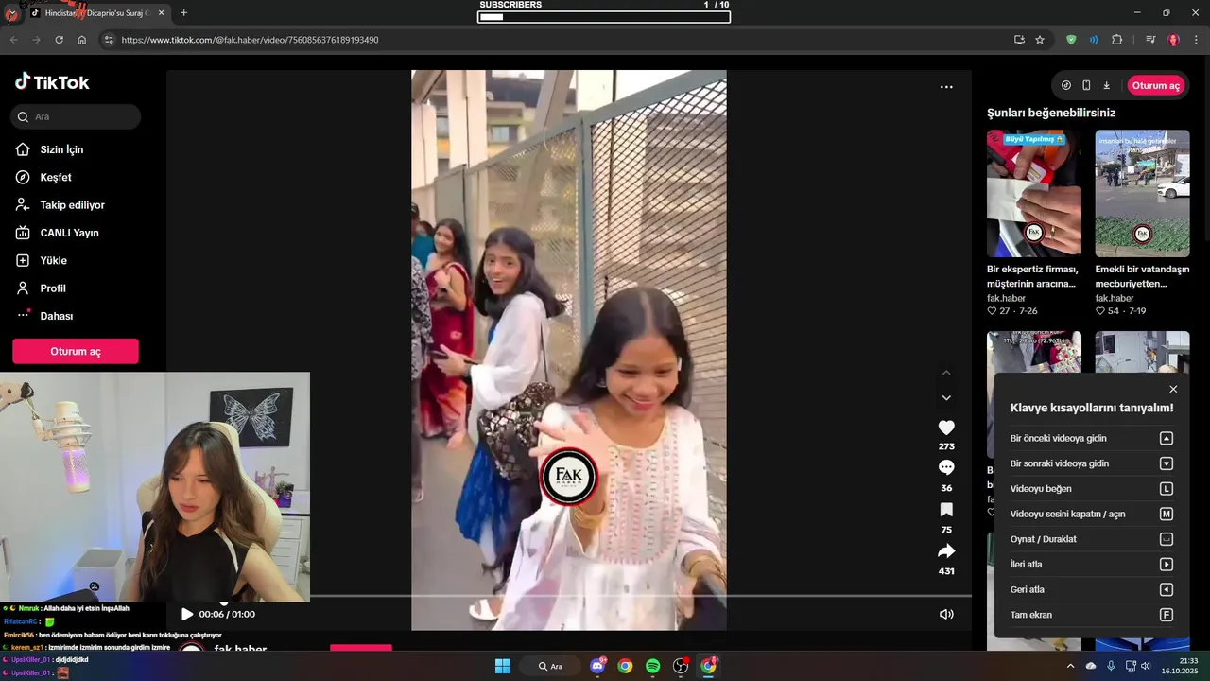Click the F key icon for Tam ekran

point(1167,615)
